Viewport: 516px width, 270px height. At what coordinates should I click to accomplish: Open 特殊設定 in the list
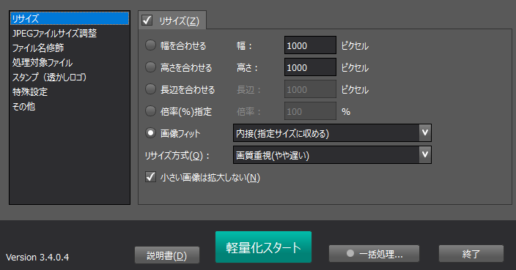coord(30,91)
